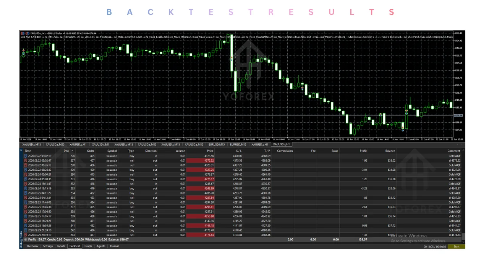Click the deal icon in row 243
Viewport: 489px width, 275px height.
tap(26, 235)
